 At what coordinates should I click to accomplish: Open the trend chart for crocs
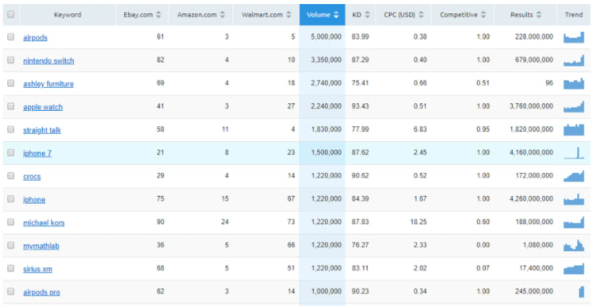pos(574,176)
